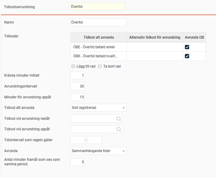Click the Namn text field
This screenshot has width=216, height=178.
[98, 23]
